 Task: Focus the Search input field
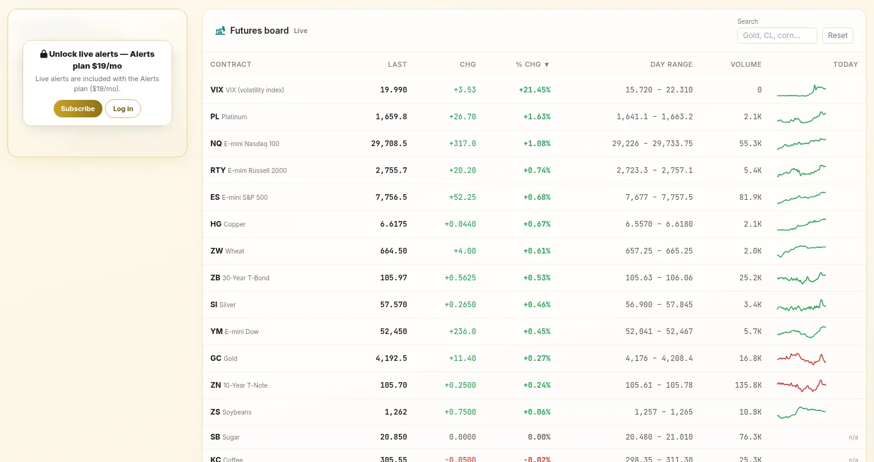coord(777,36)
